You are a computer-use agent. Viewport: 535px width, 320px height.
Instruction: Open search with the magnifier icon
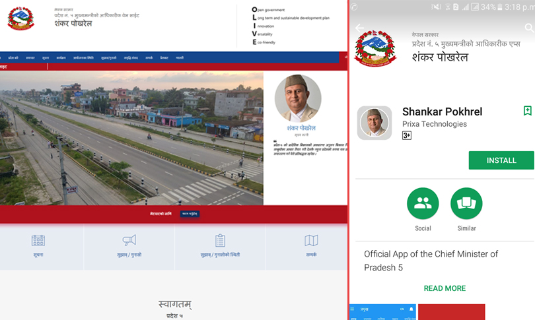click(x=528, y=28)
